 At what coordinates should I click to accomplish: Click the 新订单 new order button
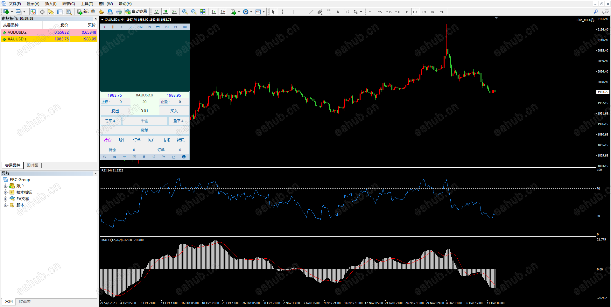(86, 12)
